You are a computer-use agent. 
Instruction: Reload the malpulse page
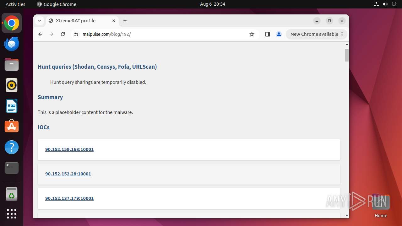click(63, 34)
